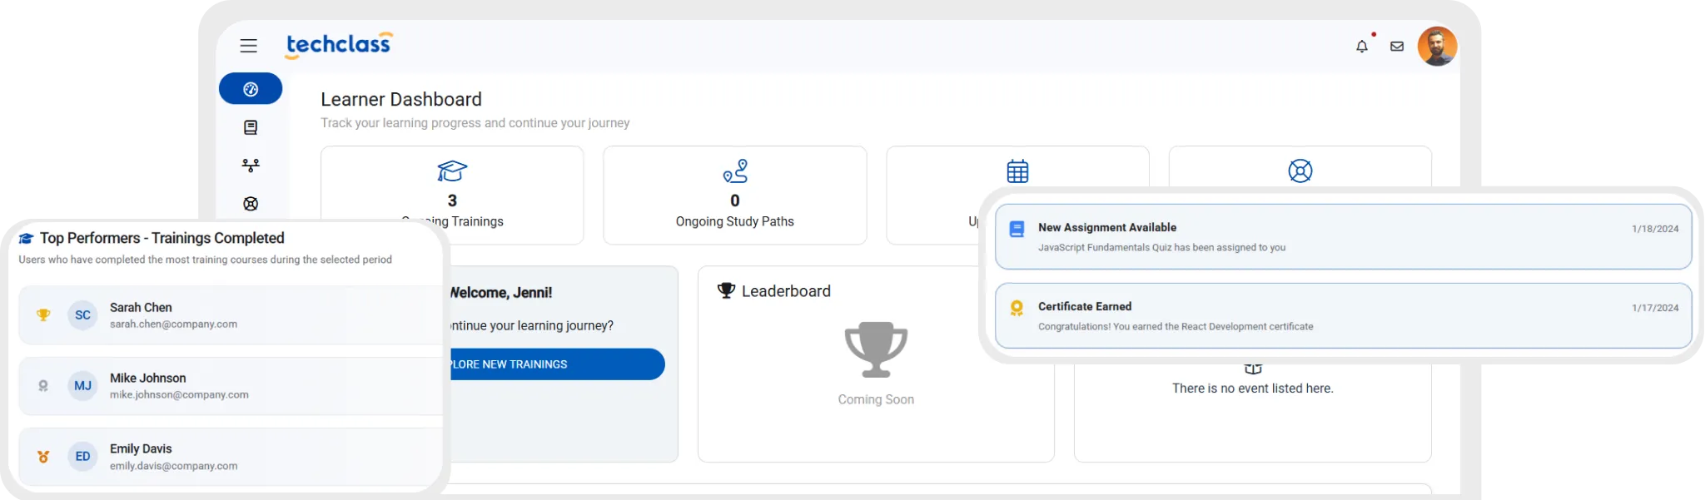Click the SC avatar badge
1705x500 pixels.
pyautogui.click(x=82, y=315)
